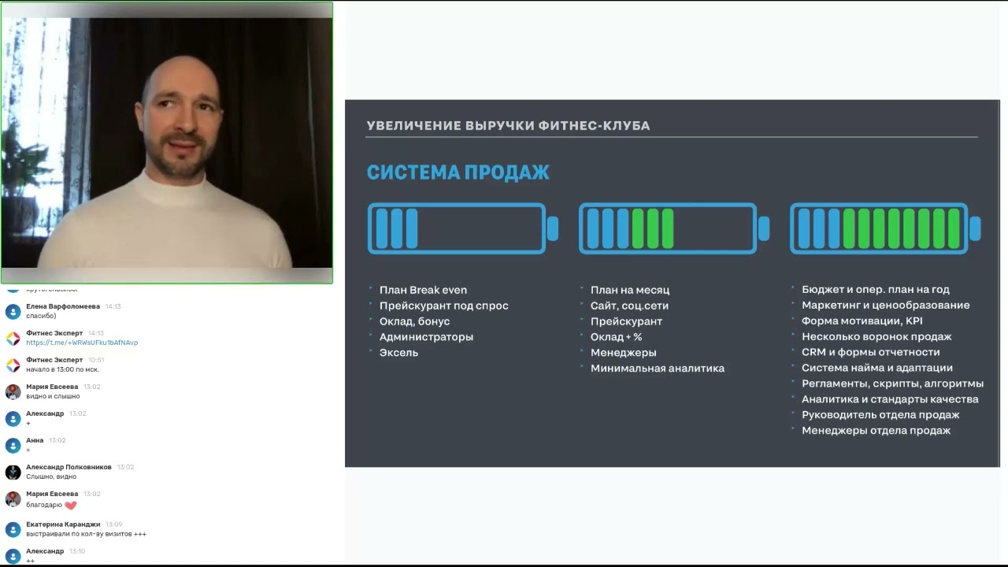Viewport: 1008px width, 567px height.
Task: Click the heart emoji after 'благодарю'
Action: [70, 505]
